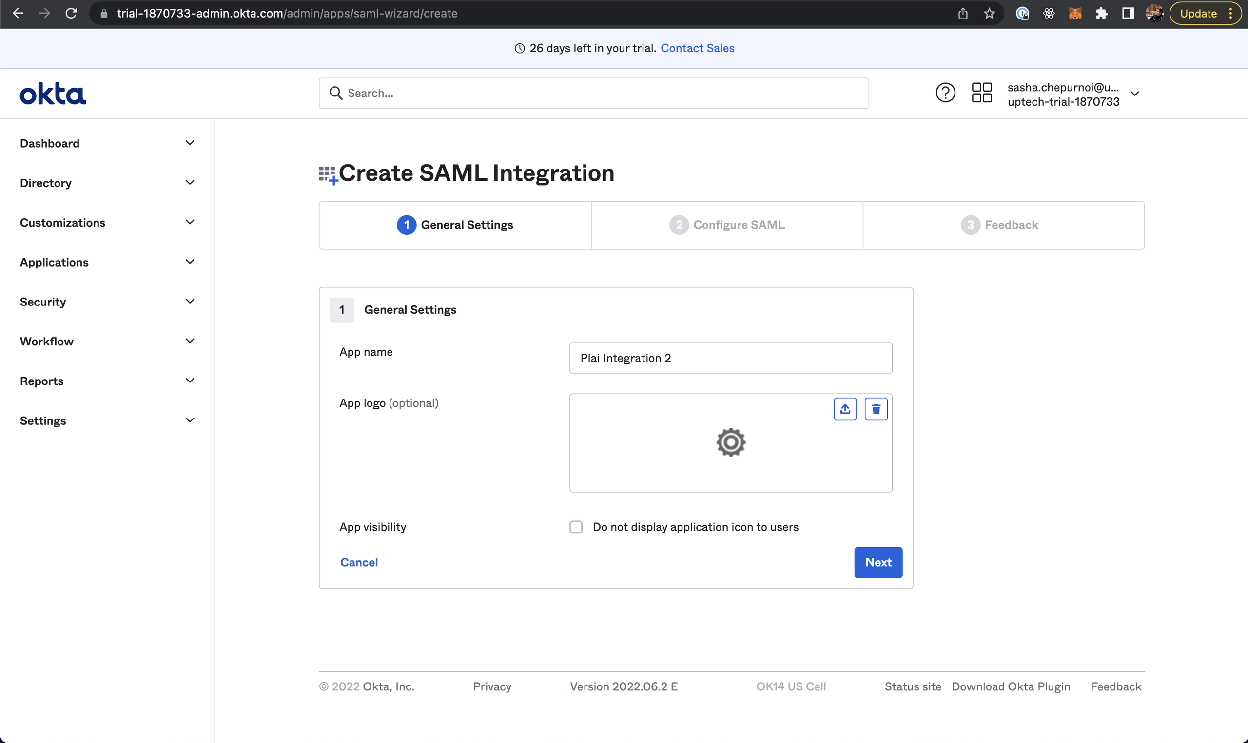Go to the Configure SAML step tab

click(x=727, y=225)
